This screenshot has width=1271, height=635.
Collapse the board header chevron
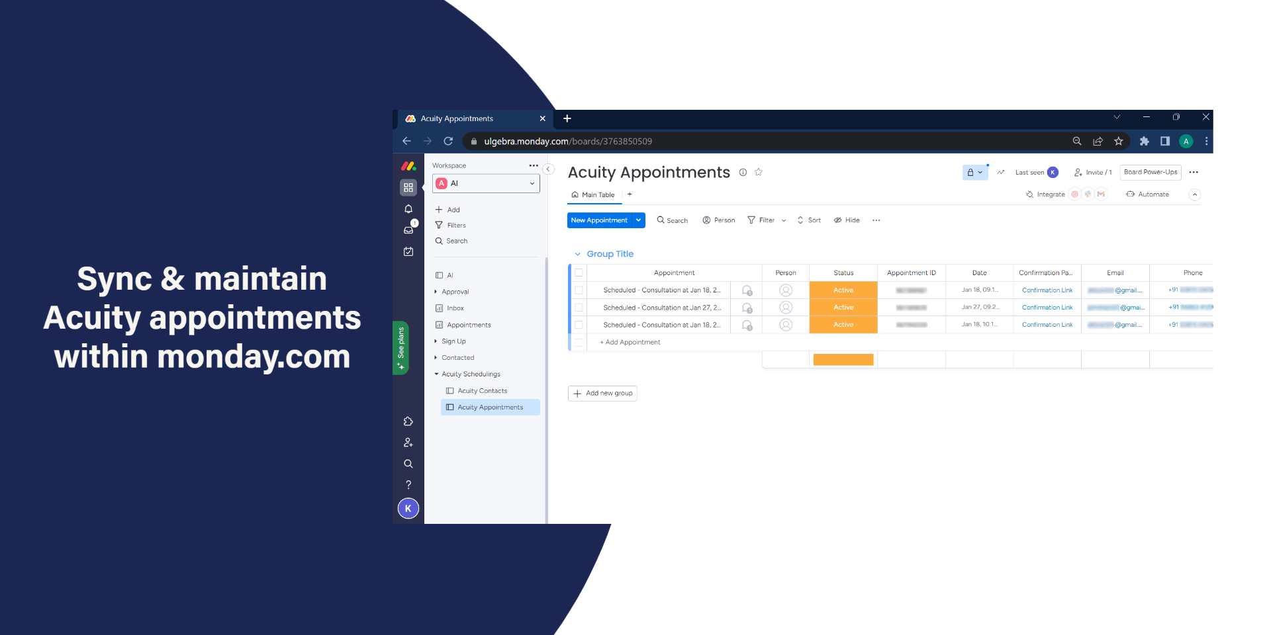(1195, 194)
